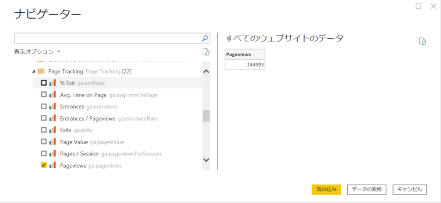Uncheck the Pageviews ga:pageviews checkbox

[x=44, y=165]
